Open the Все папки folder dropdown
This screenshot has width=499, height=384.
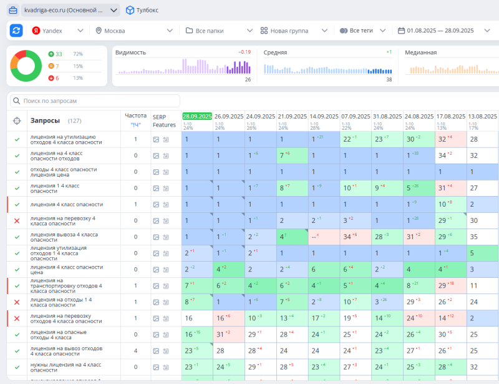(220, 31)
